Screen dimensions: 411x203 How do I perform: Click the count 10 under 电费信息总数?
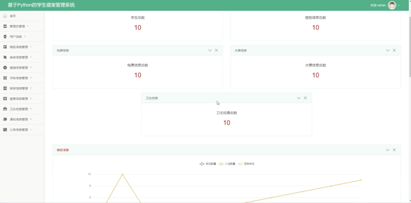point(138,75)
